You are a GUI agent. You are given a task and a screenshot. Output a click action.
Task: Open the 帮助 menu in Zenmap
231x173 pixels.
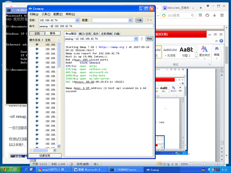point(70,14)
